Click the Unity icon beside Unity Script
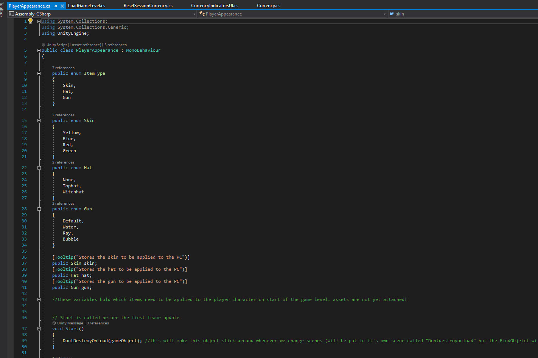Viewport: 538px width, 358px height. (44, 45)
